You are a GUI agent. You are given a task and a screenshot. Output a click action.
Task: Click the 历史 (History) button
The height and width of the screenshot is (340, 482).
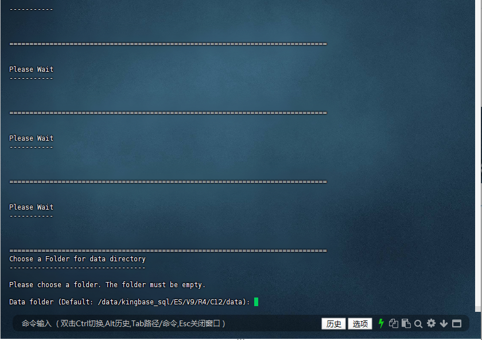coord(333,324)
